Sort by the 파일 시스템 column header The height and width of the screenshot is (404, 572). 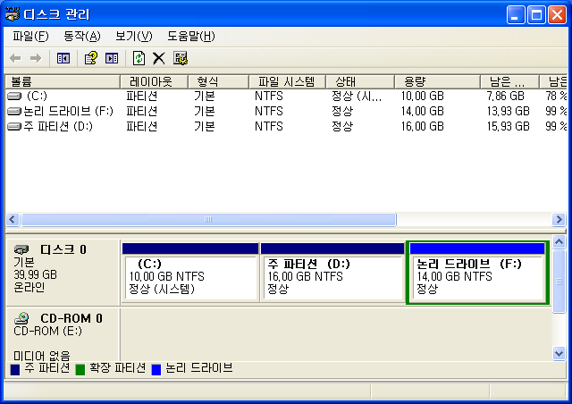coord(287,81)
